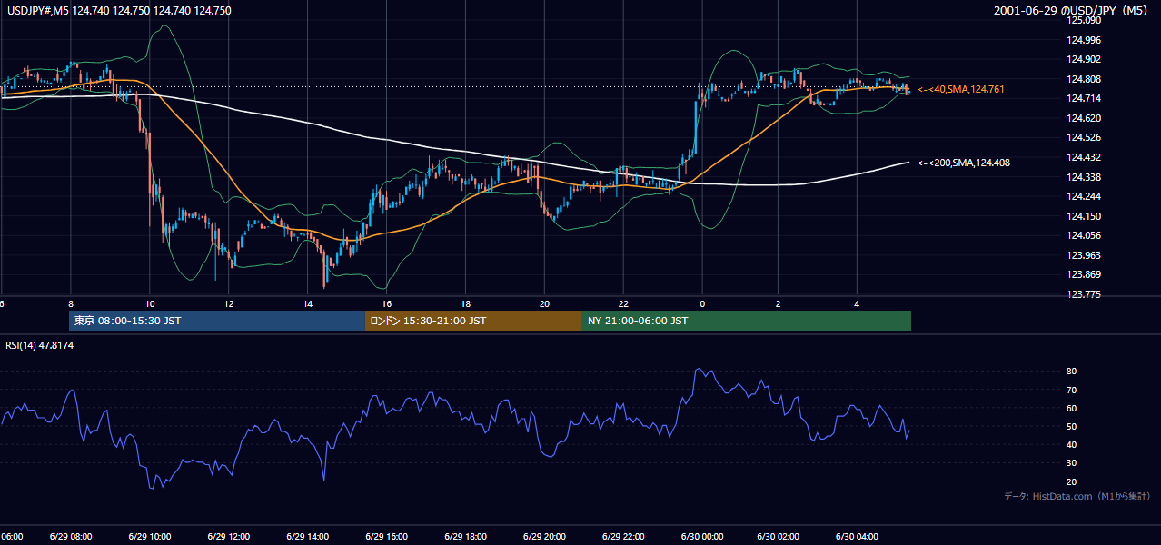Click the 6/30 00:00 bottom time label
This screenshot has width=1161, height=545.
[x=701, y=536]
